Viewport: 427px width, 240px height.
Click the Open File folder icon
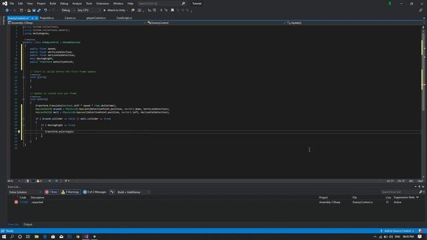[x=29, y=11]
